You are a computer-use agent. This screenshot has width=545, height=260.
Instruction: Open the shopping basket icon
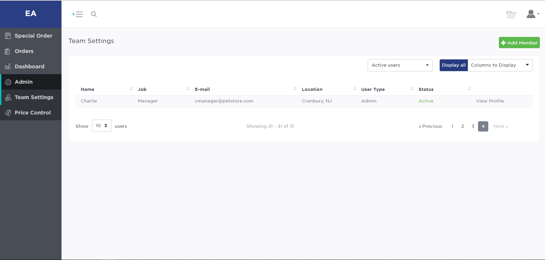click(511, 14)
